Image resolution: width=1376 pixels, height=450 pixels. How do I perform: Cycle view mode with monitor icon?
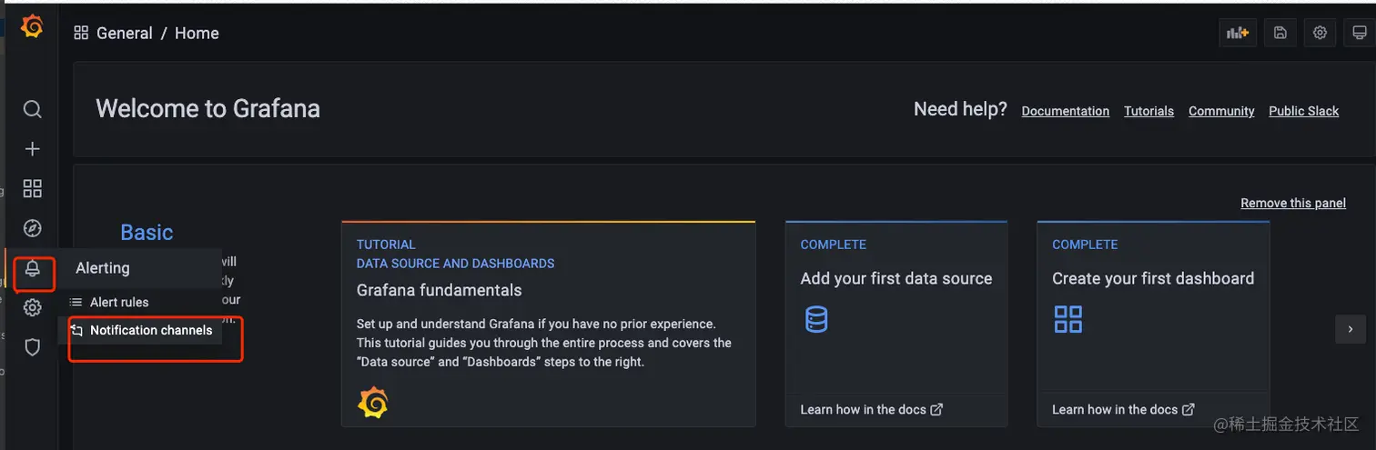click(x=1359, y=33)
